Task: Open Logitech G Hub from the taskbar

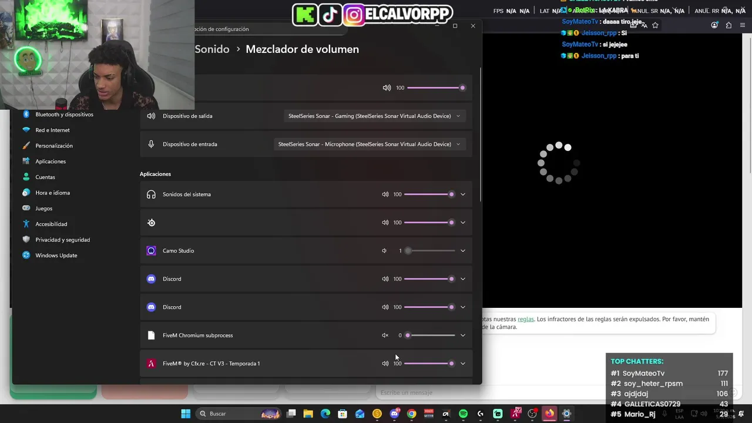Action: pyautogui.click(x=481, y=414)
